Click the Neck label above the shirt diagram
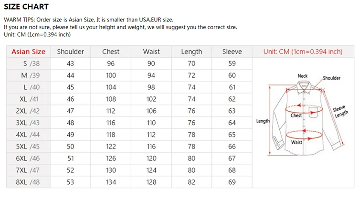358x200 pixels. point(303,76)
